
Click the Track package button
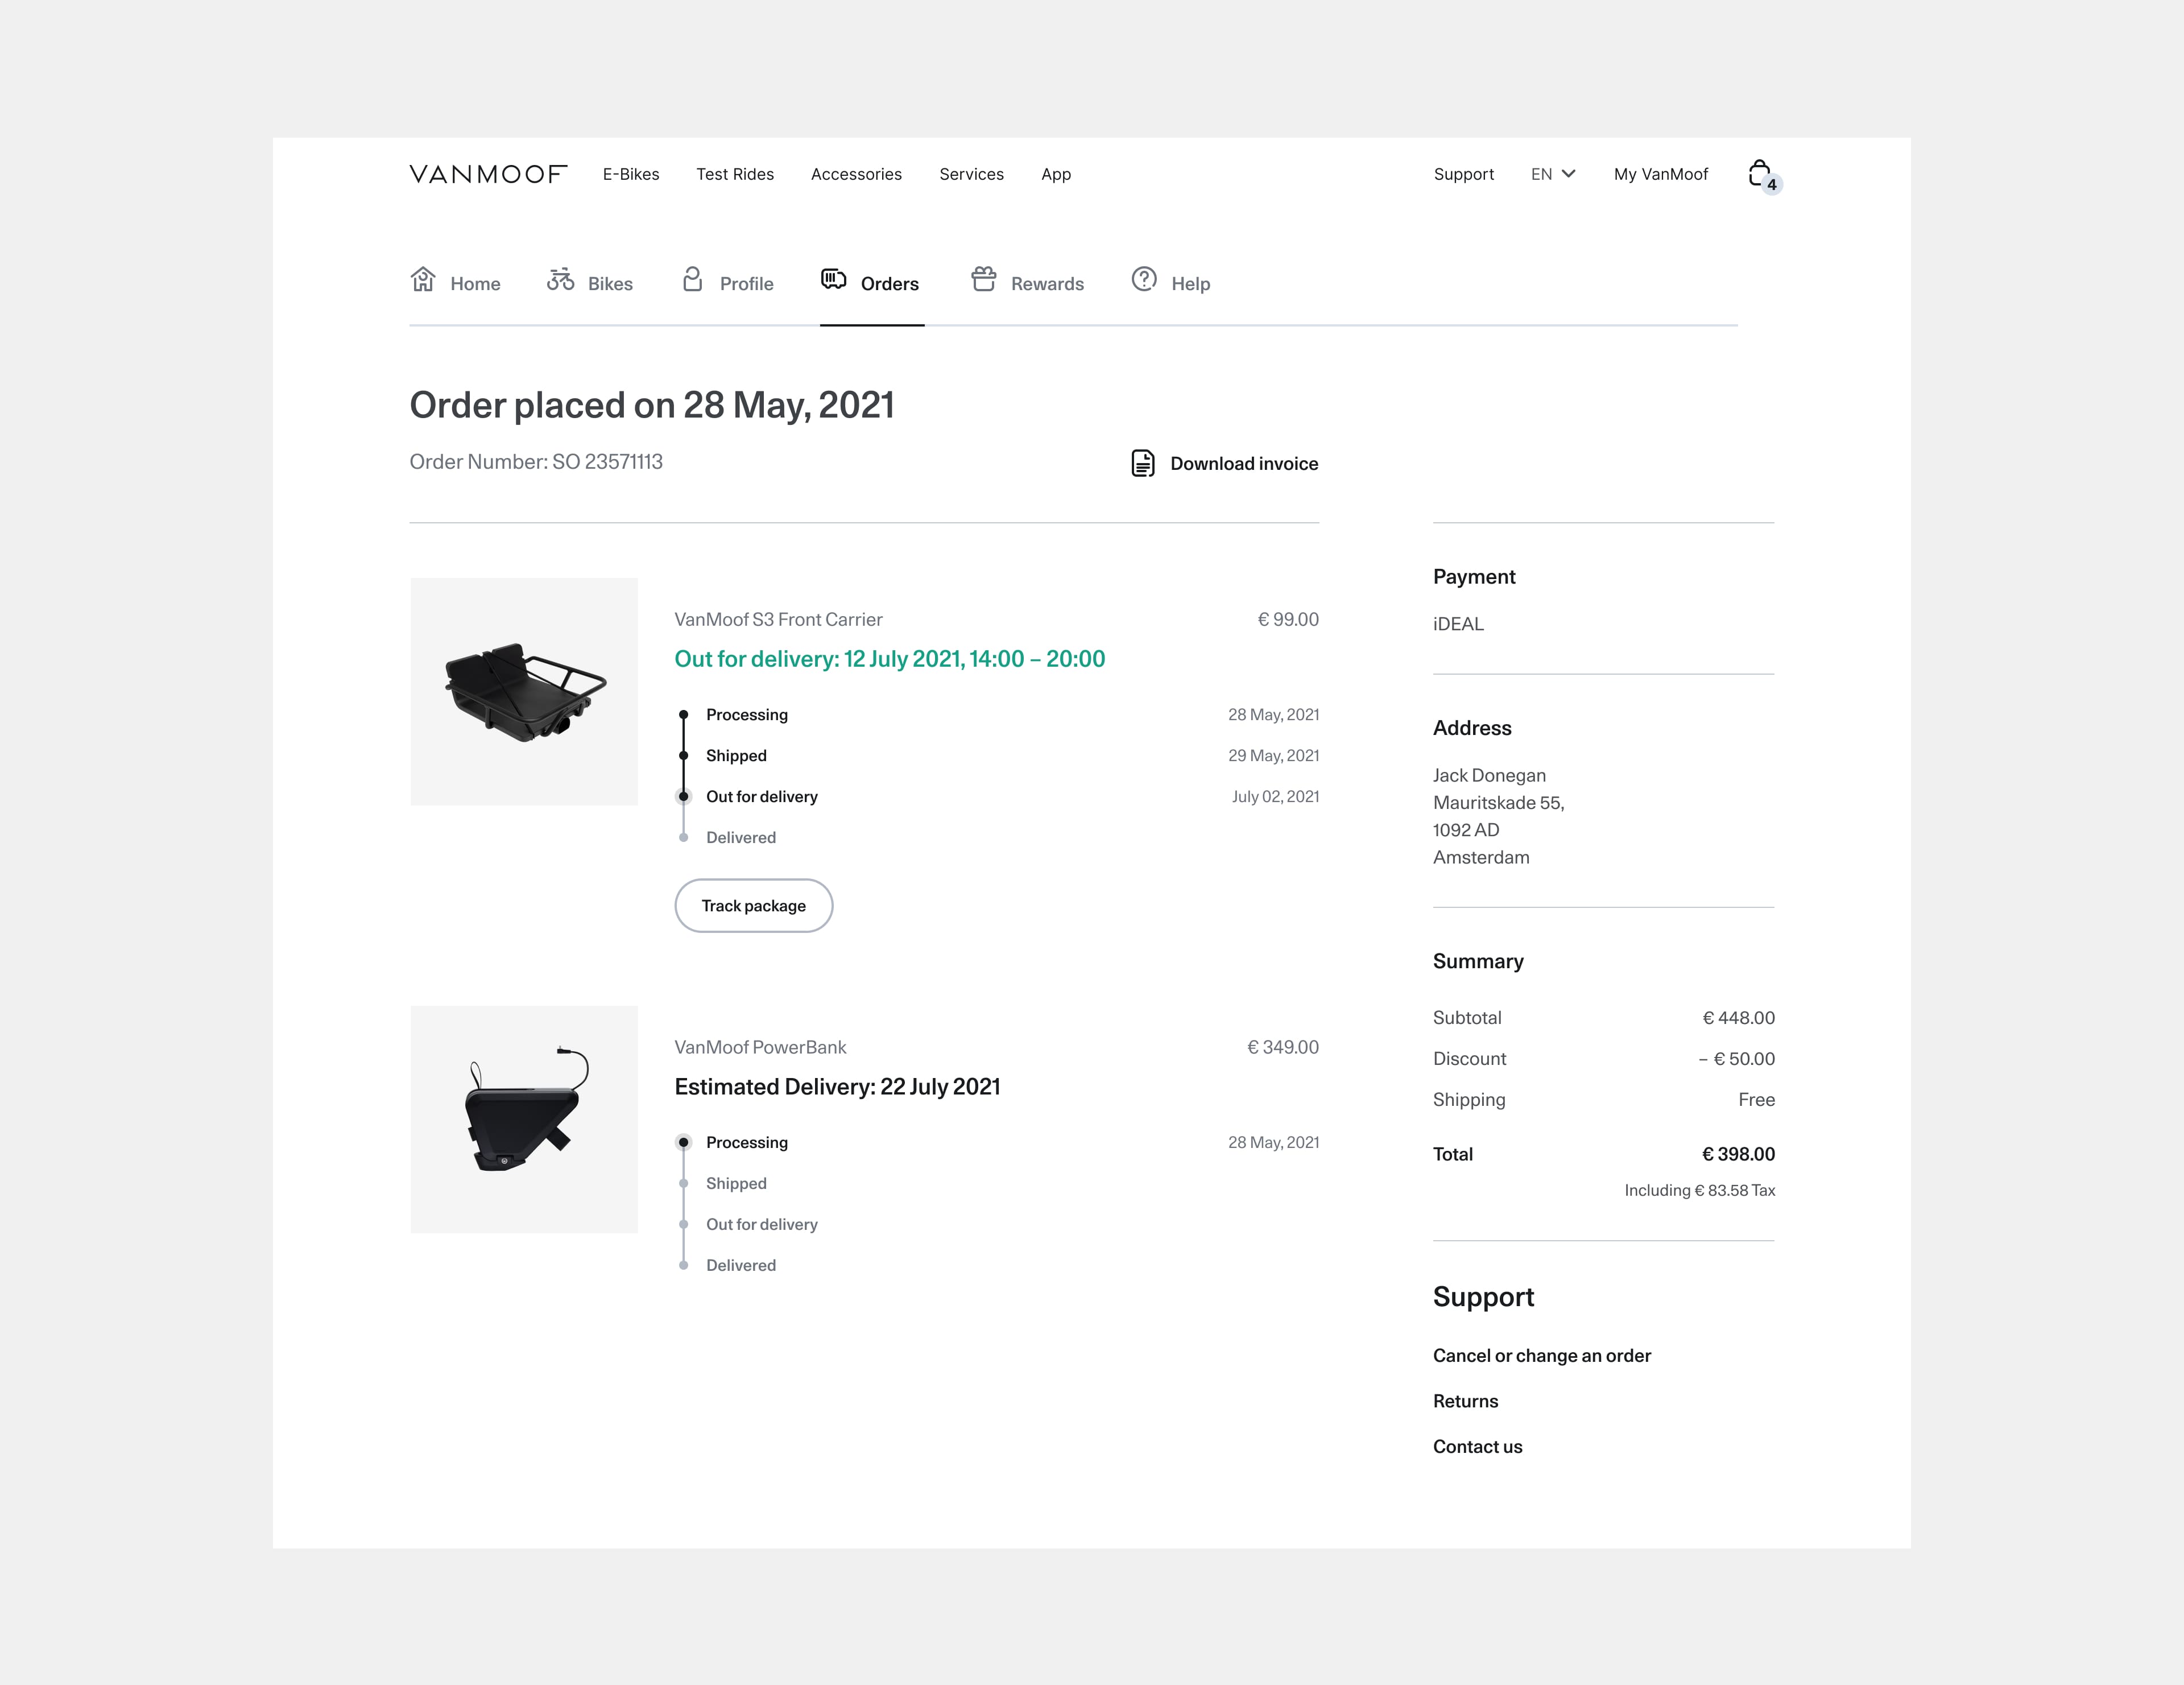tap(753, 906)
